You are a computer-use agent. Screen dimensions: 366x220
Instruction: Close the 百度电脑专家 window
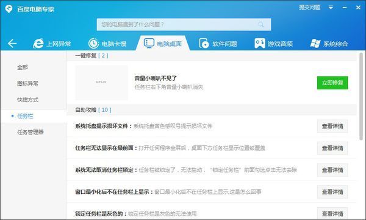[x=358, y=7]
